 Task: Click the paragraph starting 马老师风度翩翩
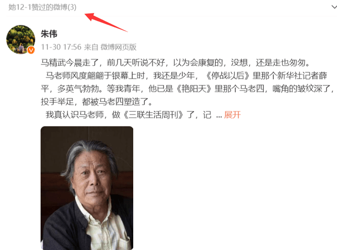point(187,89)
